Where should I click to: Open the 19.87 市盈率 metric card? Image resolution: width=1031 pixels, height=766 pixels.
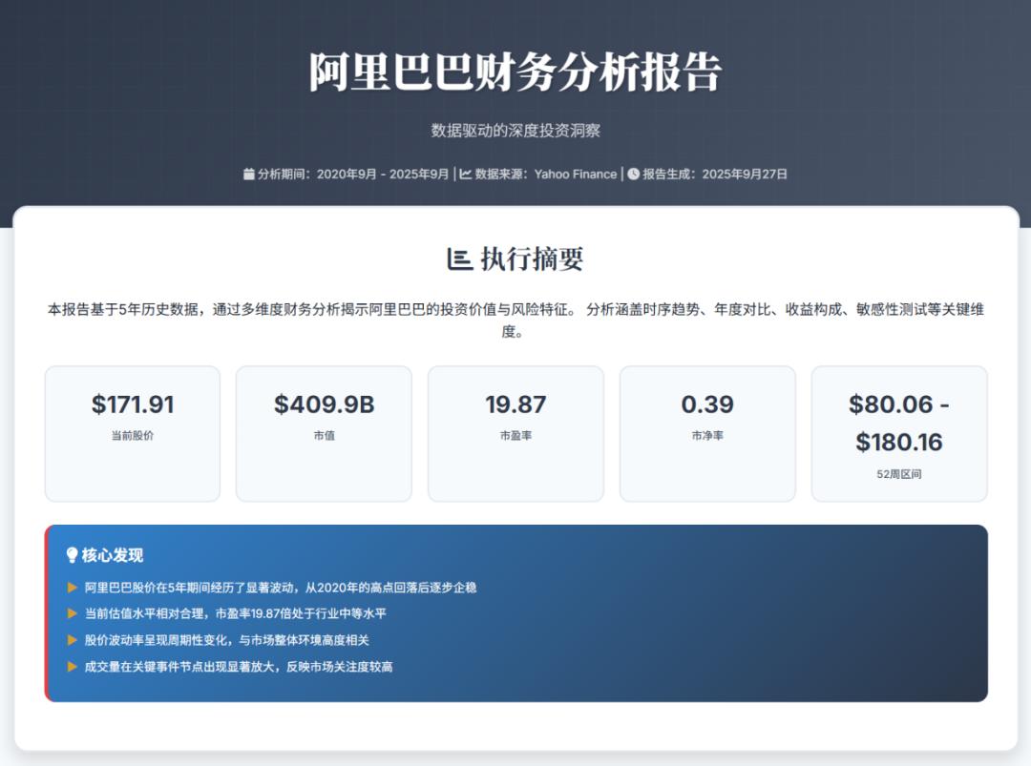click(x=515, y=433)
